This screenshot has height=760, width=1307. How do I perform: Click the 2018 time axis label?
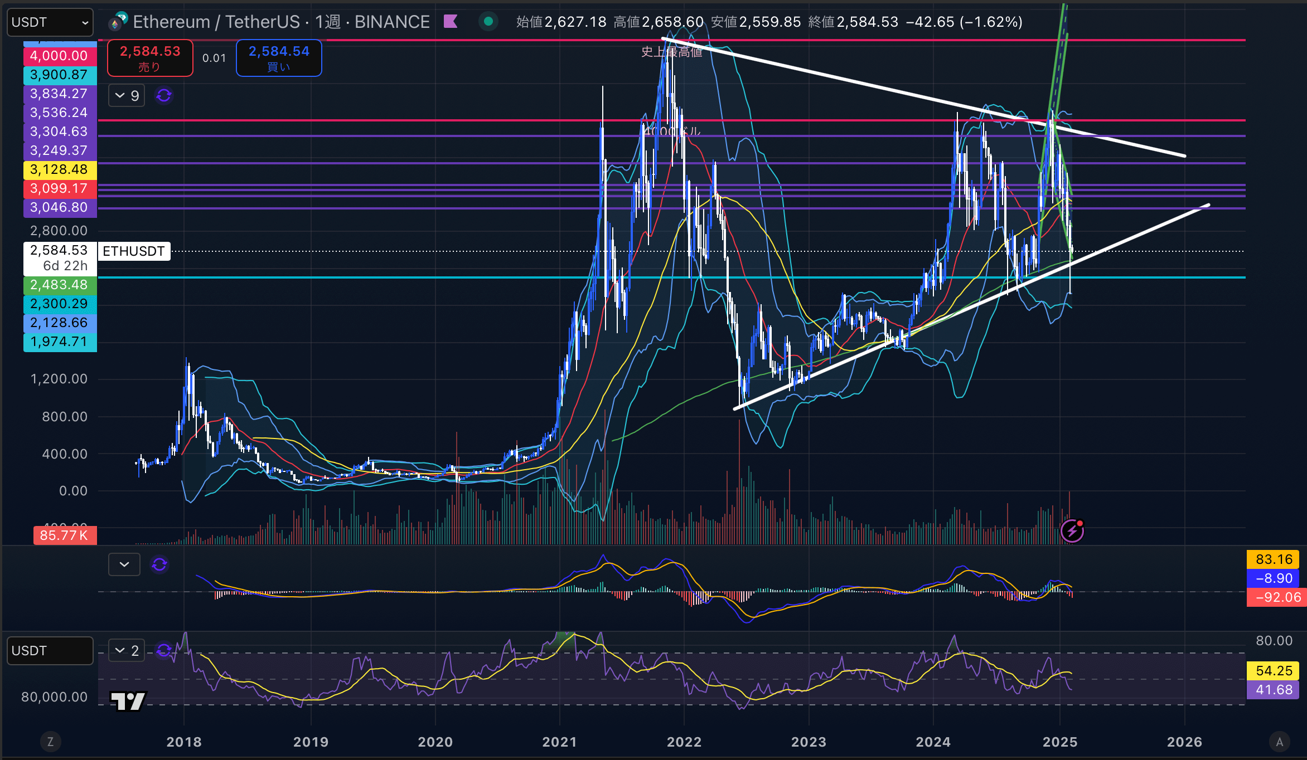pyautogui.click(x=184, y=742)
